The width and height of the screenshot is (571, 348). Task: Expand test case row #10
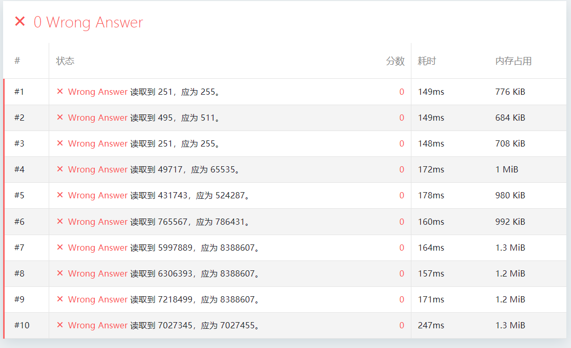click(22, 325)
